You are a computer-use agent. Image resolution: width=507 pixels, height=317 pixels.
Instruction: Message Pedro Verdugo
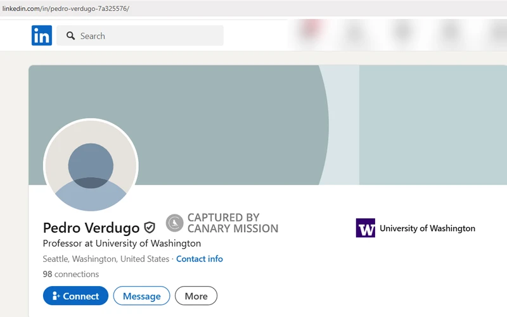point(141,295)
